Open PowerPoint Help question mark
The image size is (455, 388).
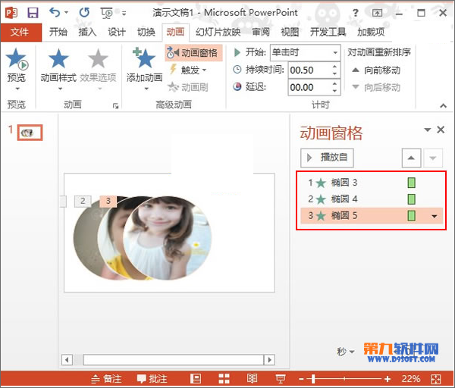point(355,13)
